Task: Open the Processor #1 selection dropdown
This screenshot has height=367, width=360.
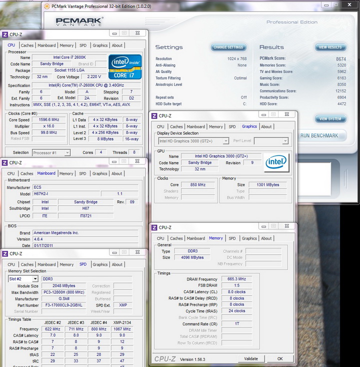Action: click(67, 153)
